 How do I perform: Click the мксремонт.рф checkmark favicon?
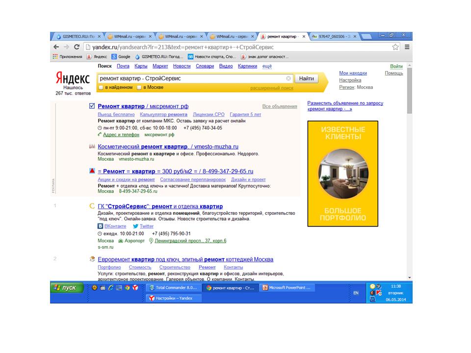92,106
